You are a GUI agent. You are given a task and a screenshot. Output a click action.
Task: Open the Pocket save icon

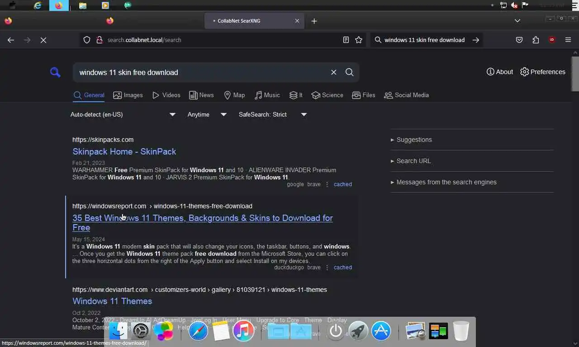click(x=519, y=40)
